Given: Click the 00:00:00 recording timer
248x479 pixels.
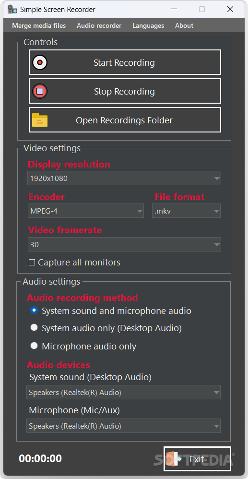Looking at the screenshot, I should tap(40, 458).
